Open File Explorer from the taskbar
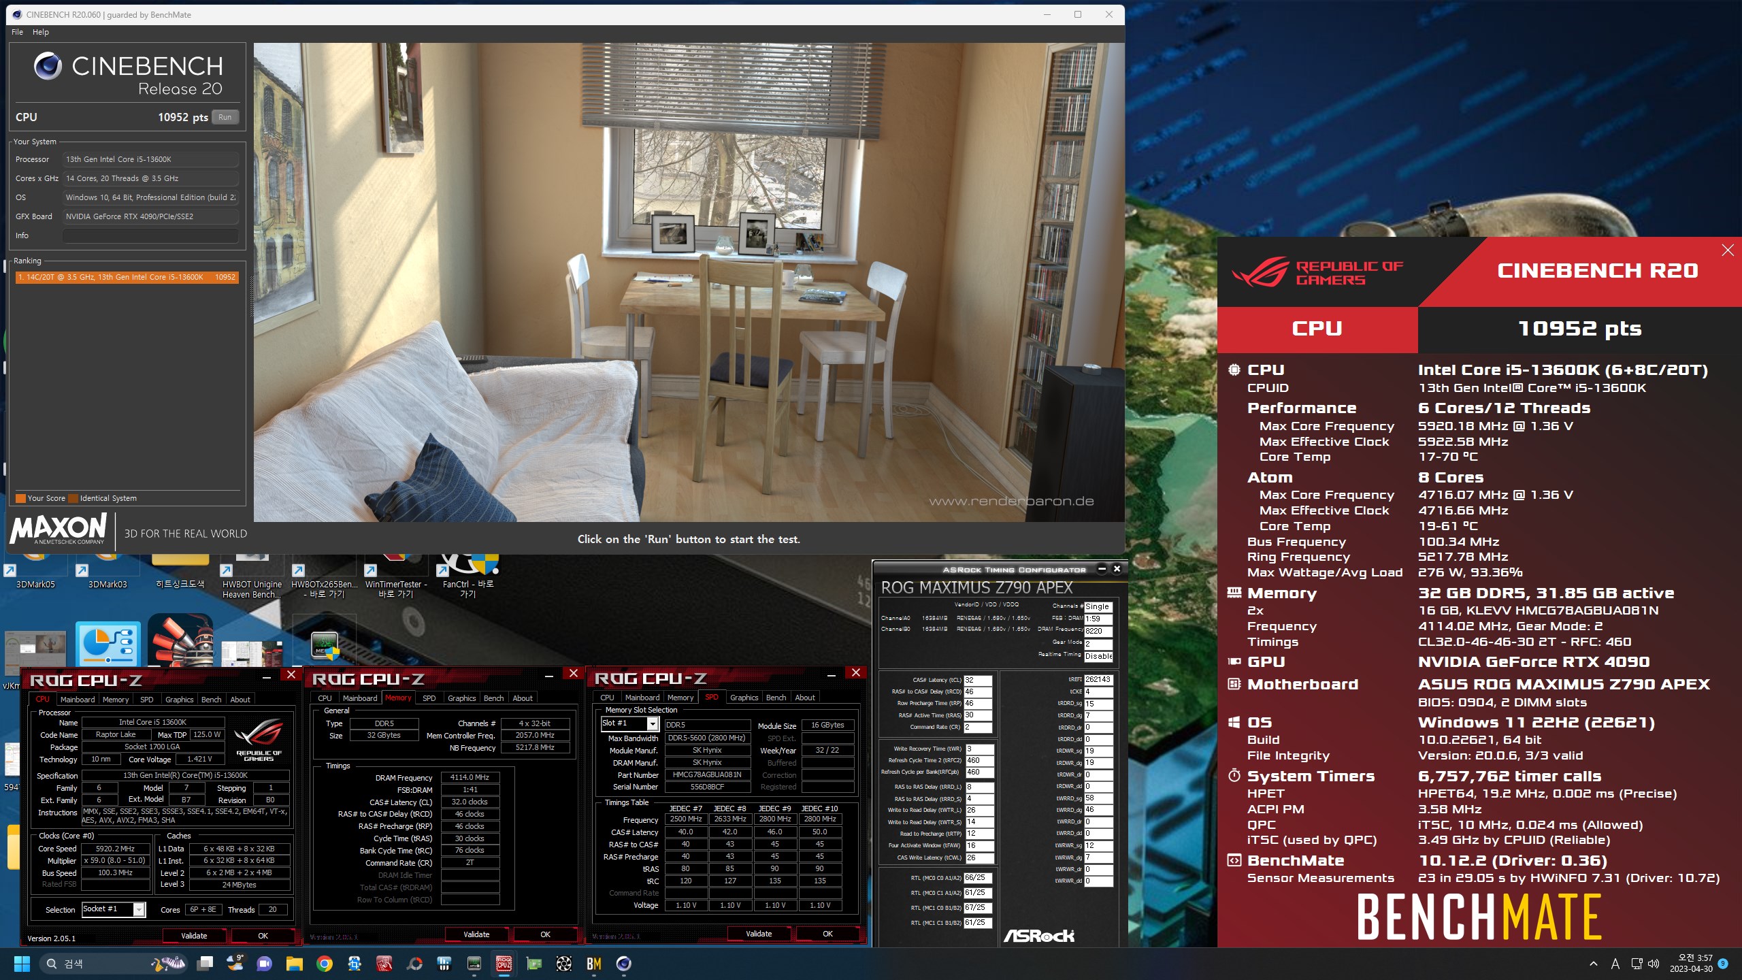The image size is (1742, 980). (x=294, y=964)
